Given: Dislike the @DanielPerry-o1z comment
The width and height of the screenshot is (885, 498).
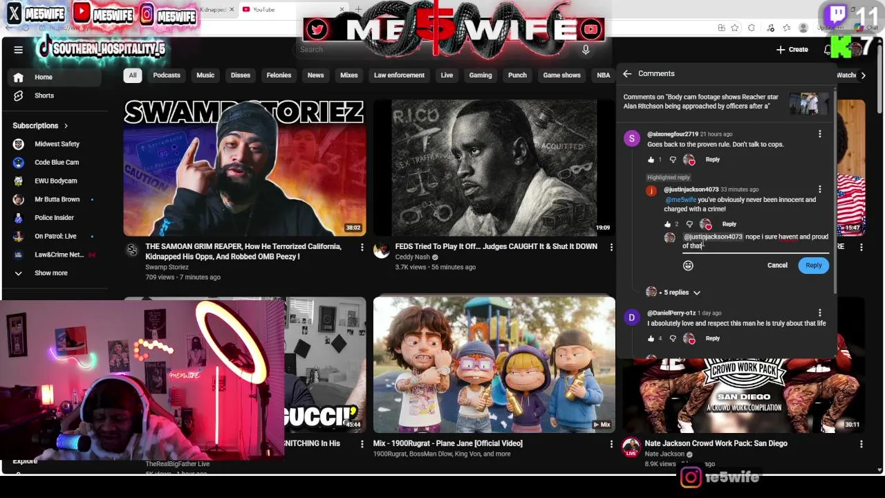Looking at the screenshot, I should click(673, 338).
